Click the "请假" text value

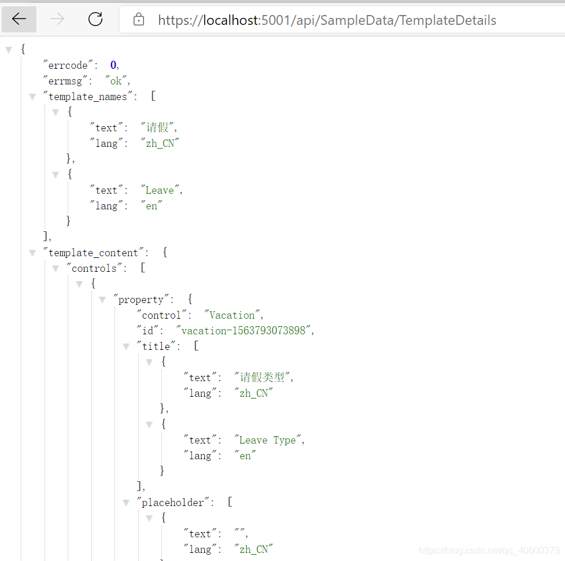(x=157, y=128)
